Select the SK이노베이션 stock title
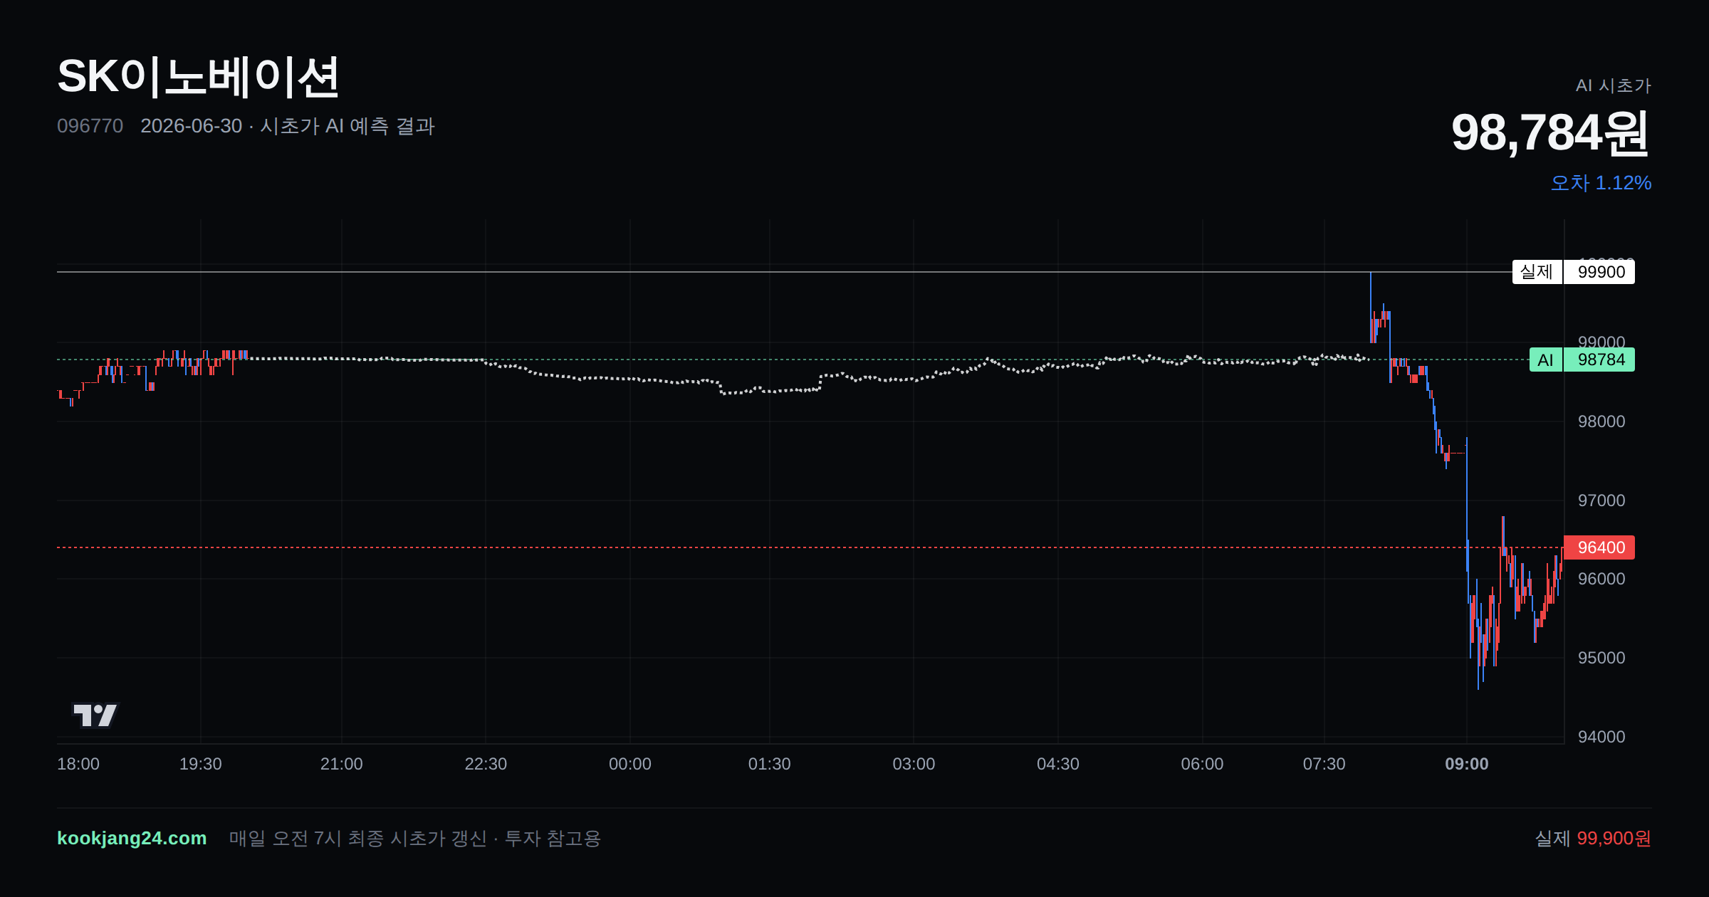Screen dimensions: 1709x897 click(198, 77)
